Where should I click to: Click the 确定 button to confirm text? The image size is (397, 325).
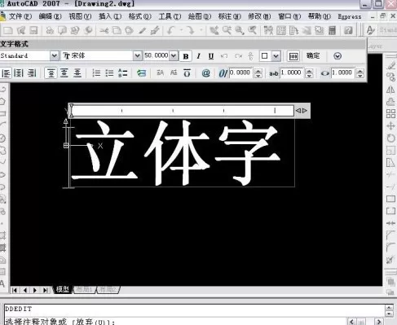tap(313, 55)
